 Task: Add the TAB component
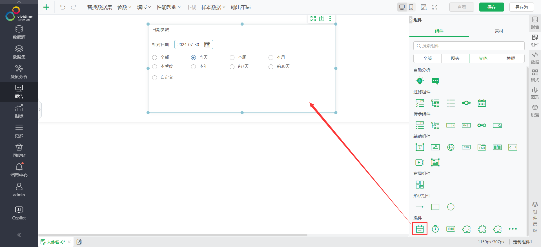[x=482, y=147]
